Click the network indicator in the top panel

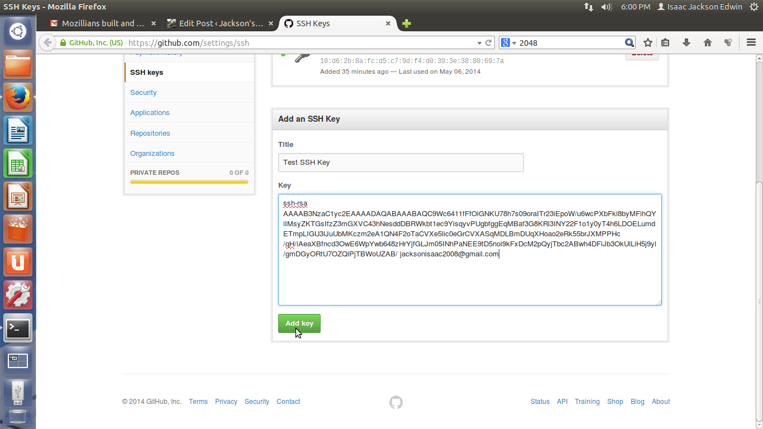[589, 7]
